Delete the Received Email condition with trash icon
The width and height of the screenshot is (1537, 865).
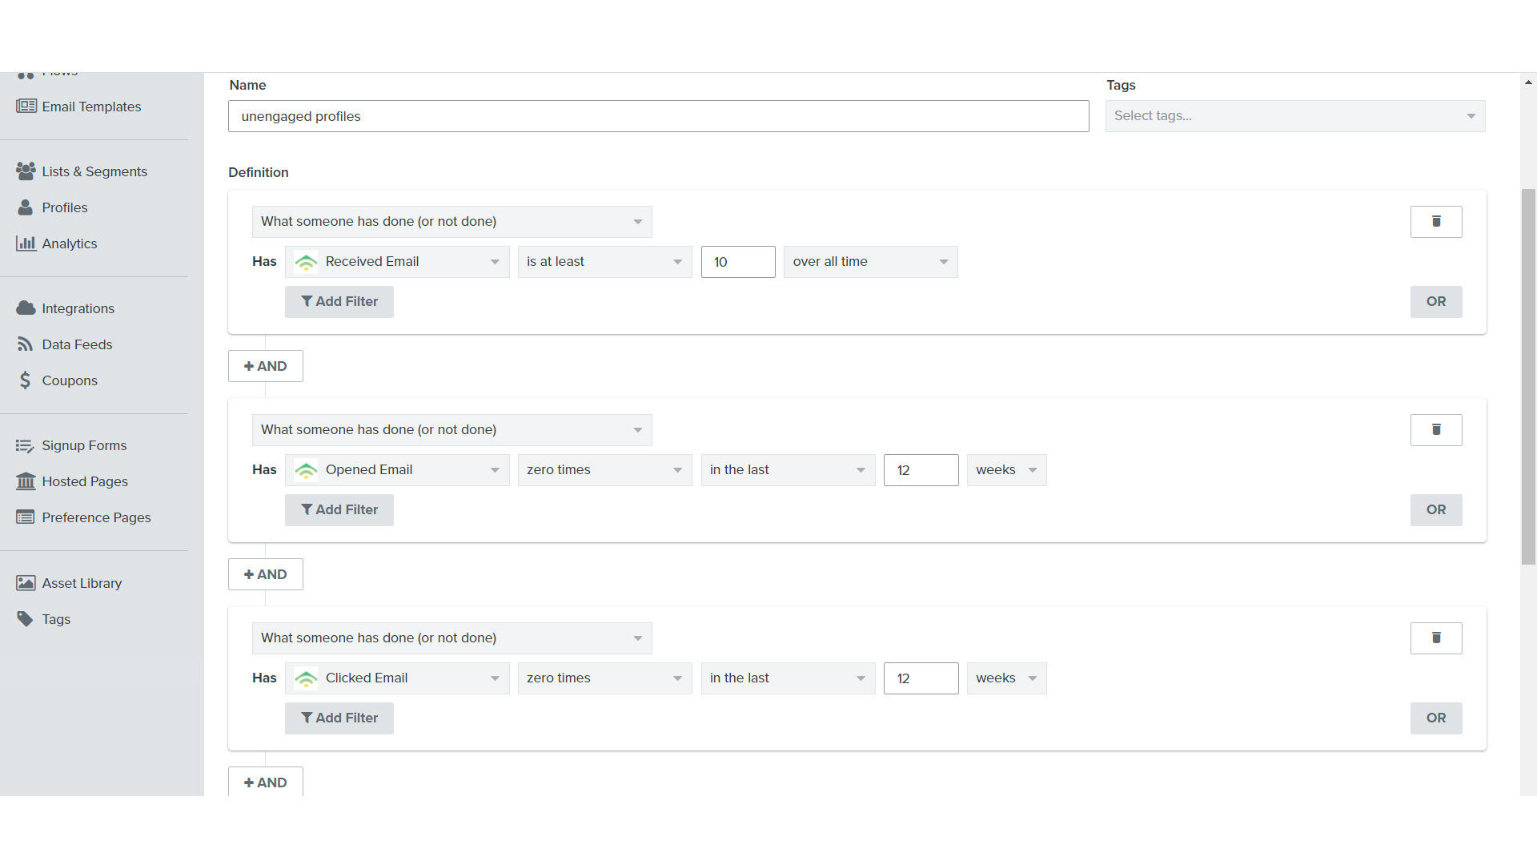[1436, 222]
